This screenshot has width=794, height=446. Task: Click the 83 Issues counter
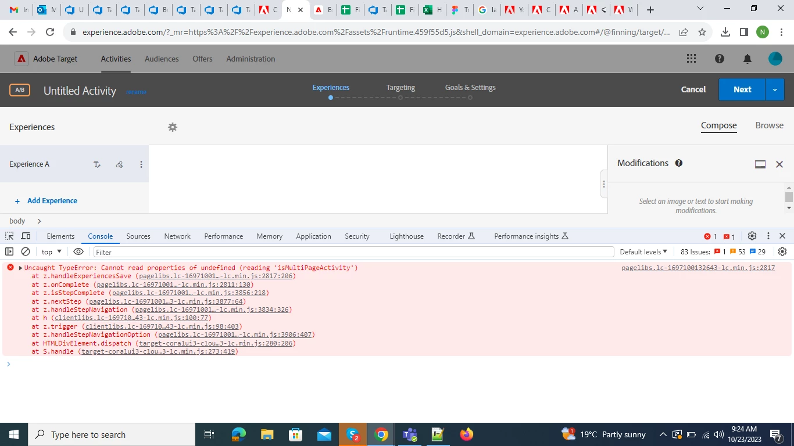tap(723, 252)
